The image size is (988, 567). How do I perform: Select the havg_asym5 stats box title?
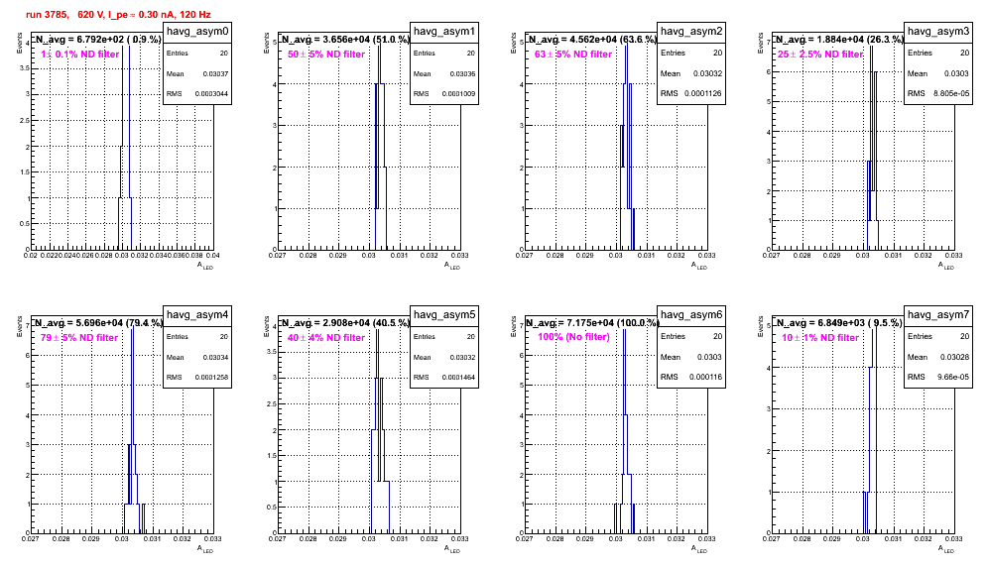(x=444, y=315)
